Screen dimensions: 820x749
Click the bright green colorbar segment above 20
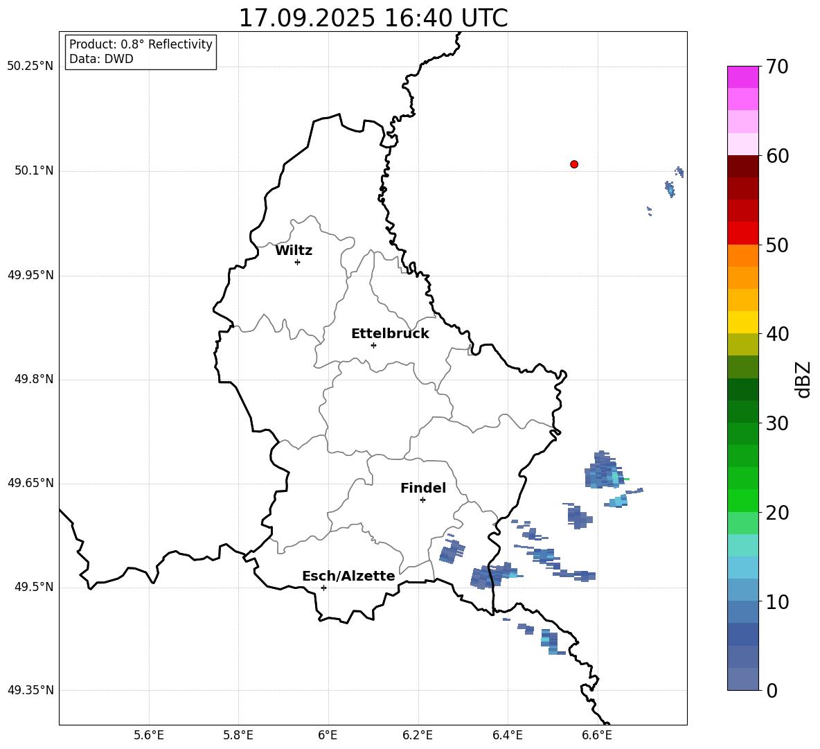click(x=742, y=500)
